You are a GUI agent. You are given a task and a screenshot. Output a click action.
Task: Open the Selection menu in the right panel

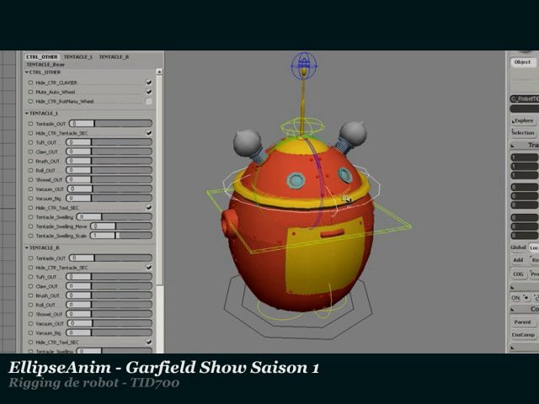click(x=523, y=133)
